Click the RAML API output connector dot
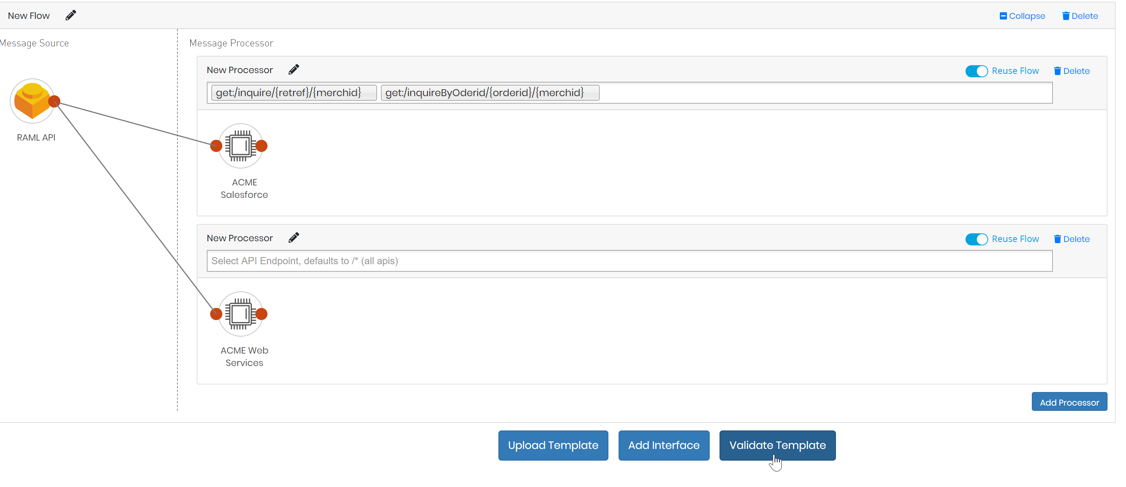This screenshot has height=487, width=1126. coord(54,101)
